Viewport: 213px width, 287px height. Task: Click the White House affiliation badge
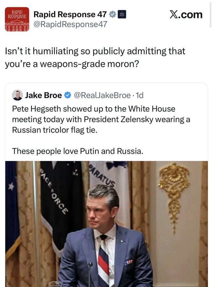pyautogui.click(x=122, y=14)
